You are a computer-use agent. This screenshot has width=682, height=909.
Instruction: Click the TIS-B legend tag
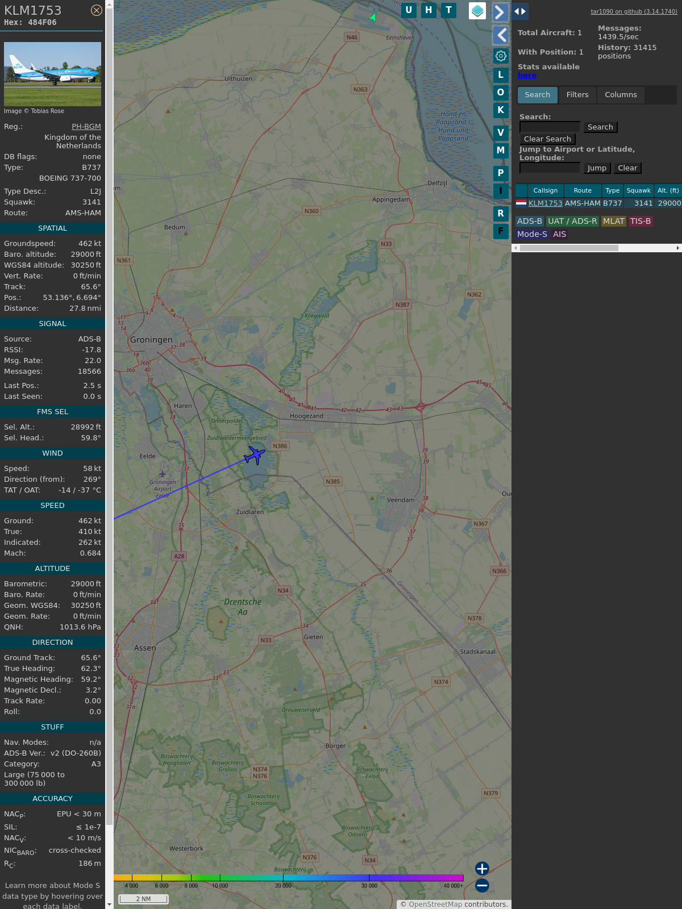(x=641, y=222)
